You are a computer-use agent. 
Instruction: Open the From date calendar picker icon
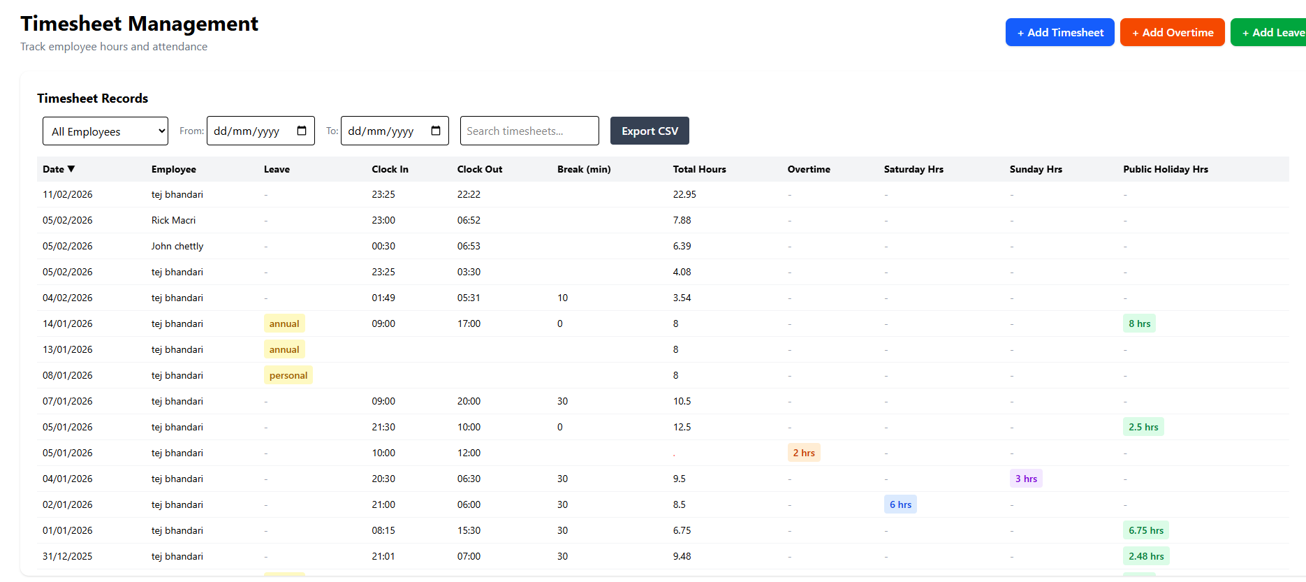302,131
